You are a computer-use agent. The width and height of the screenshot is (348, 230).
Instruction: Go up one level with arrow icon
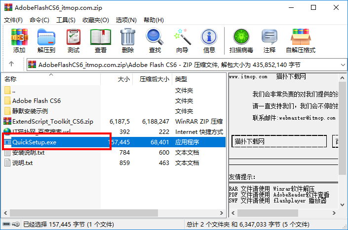pyautogui.click(x=11, y=64)
